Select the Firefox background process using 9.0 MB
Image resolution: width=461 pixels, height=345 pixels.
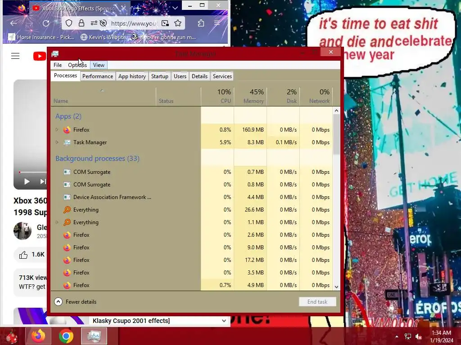pos(192,248)
